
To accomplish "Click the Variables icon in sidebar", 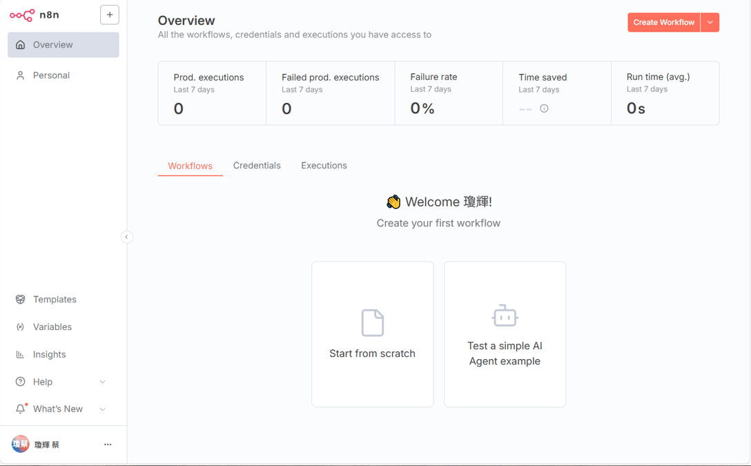I will tap(21, 327).
